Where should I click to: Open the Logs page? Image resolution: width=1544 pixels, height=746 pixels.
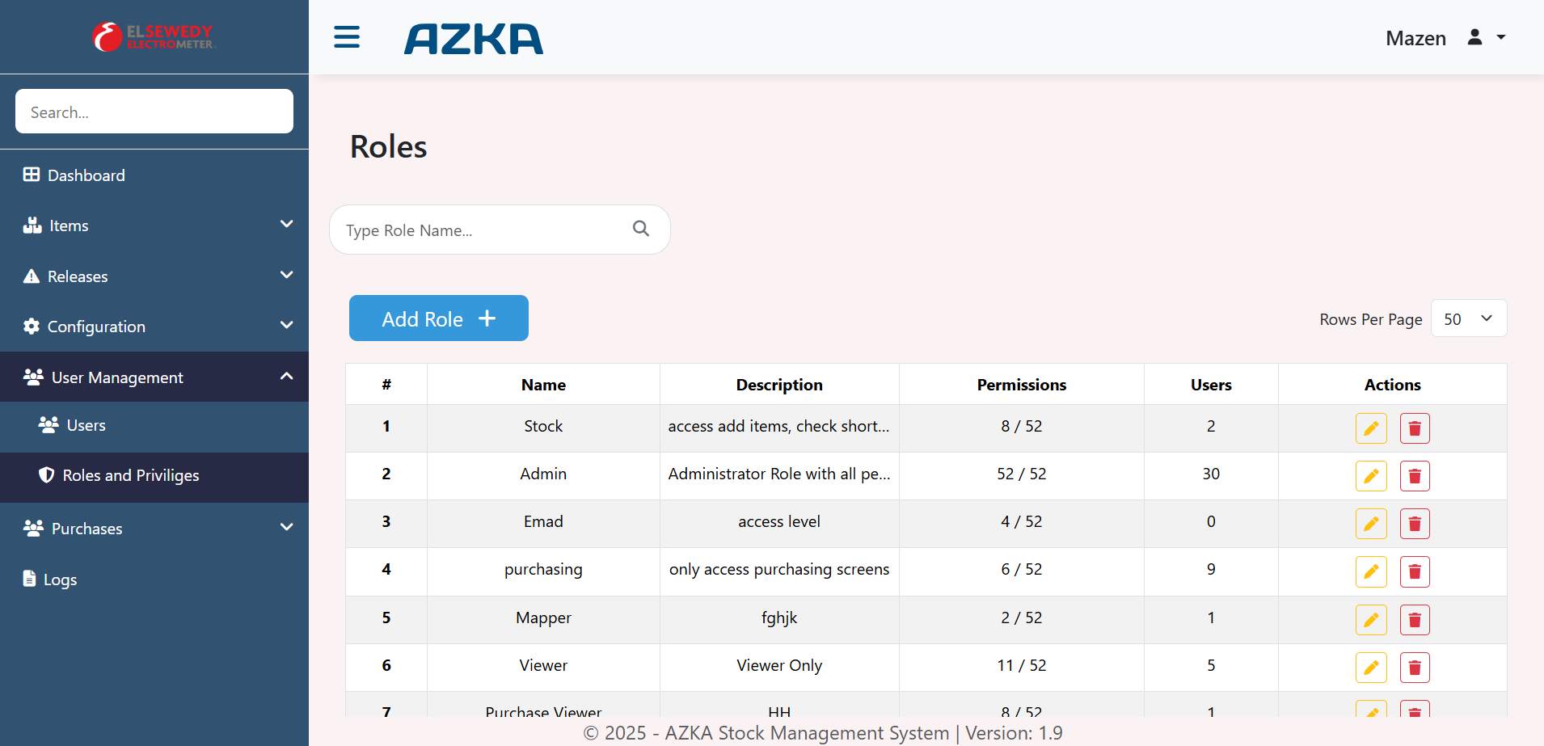(60, 580)
